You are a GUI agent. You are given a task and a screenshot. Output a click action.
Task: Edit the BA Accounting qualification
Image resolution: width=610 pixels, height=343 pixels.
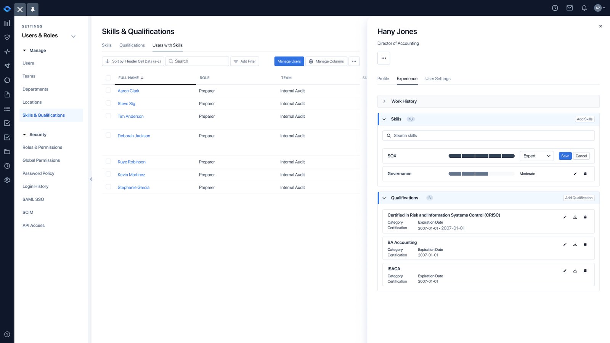tap(565, 245)
